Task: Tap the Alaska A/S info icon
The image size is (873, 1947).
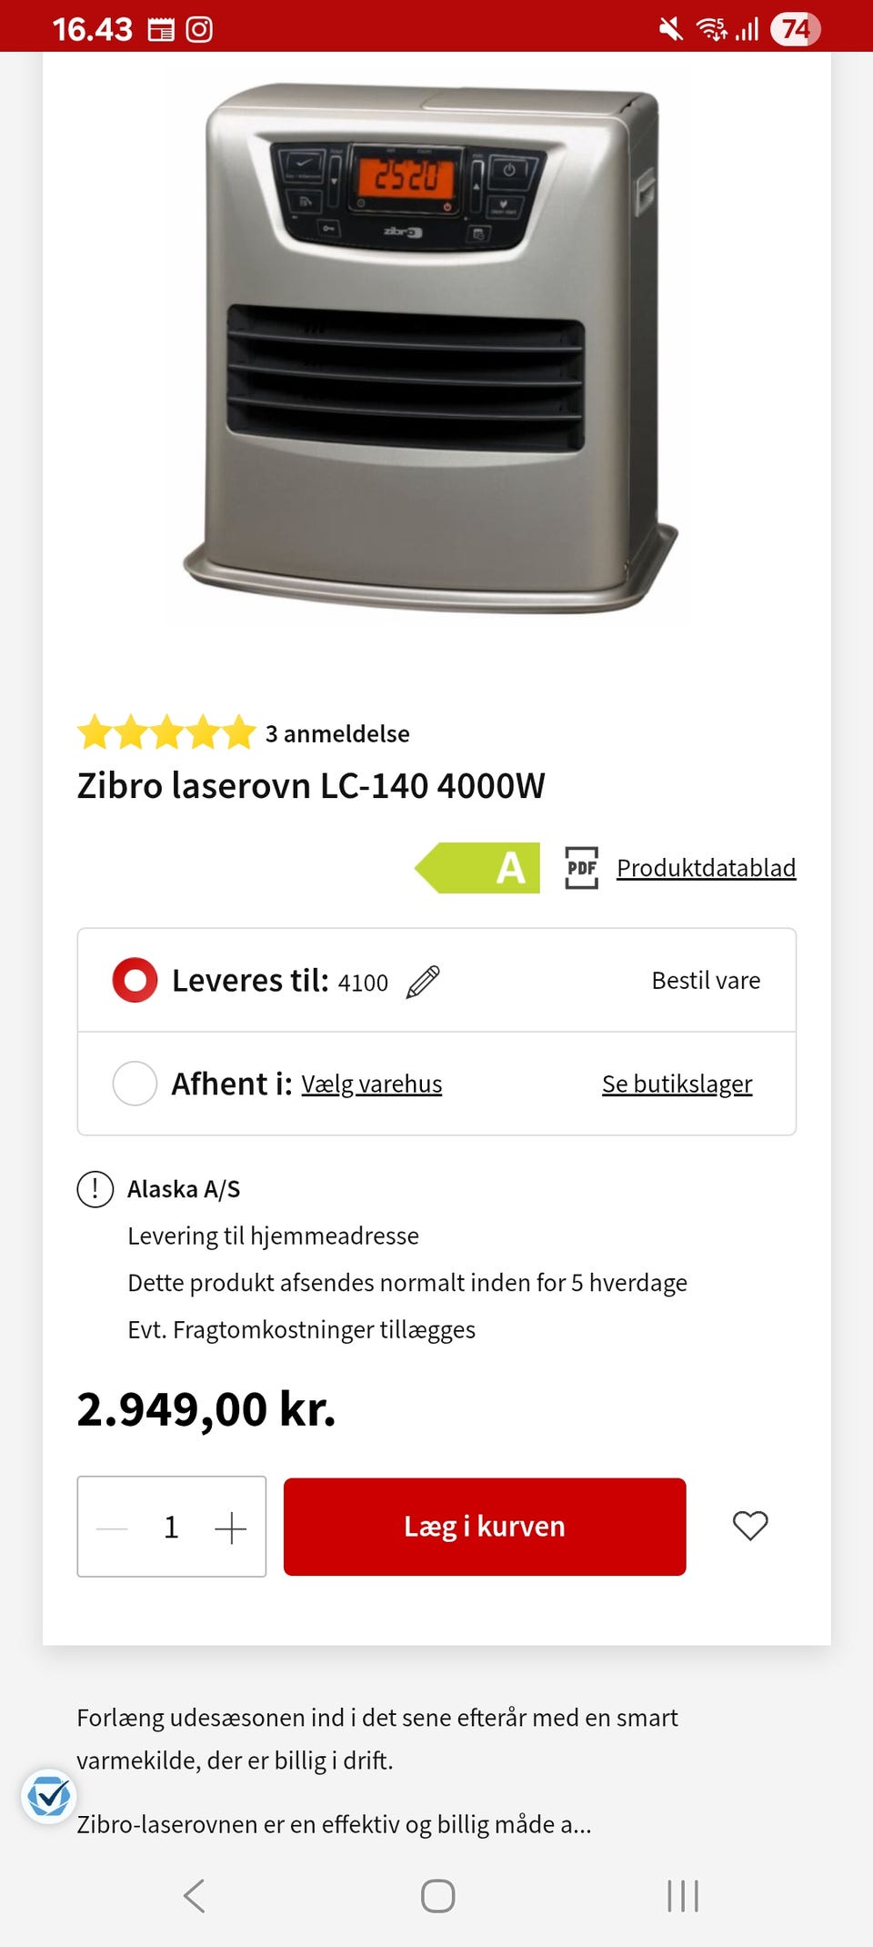Action: coord(95,1189)
